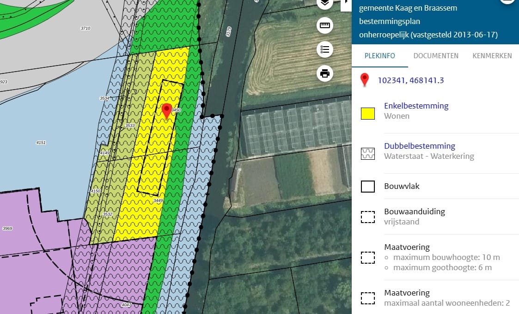The image size is (519, 314).
Task: Click the Bouwvlak outline square icon
Action: pyautogui.click(x=367, y=187)
